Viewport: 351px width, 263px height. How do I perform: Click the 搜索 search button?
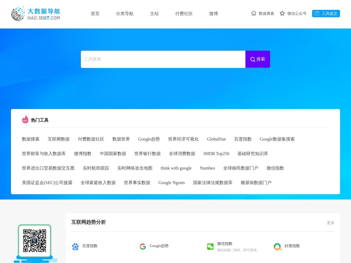[x=258, y=59]
